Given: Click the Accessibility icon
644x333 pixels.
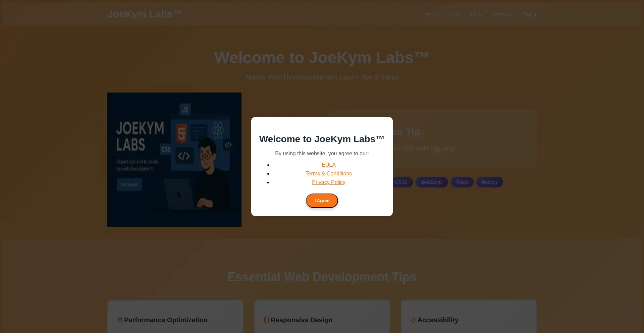Looking at the screenshot, I should [413, 320].
